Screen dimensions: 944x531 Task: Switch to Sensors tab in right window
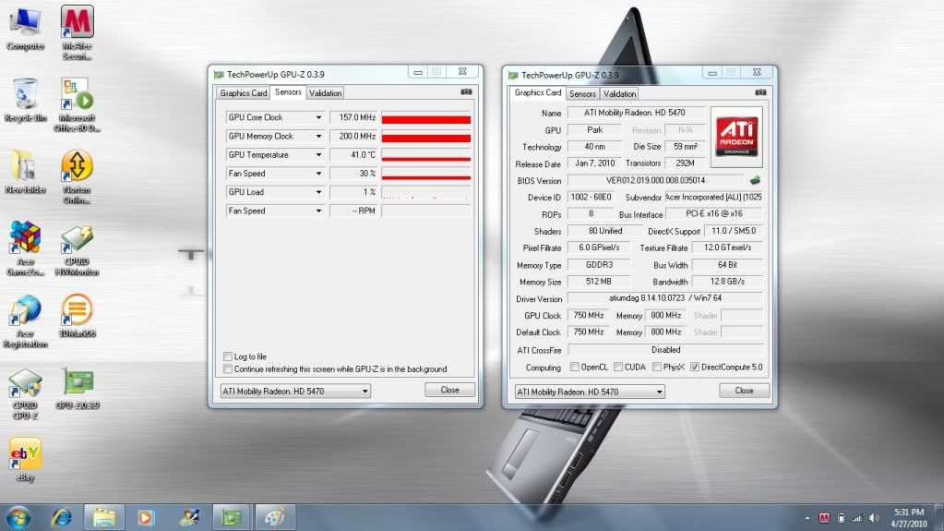coord(582,94)
